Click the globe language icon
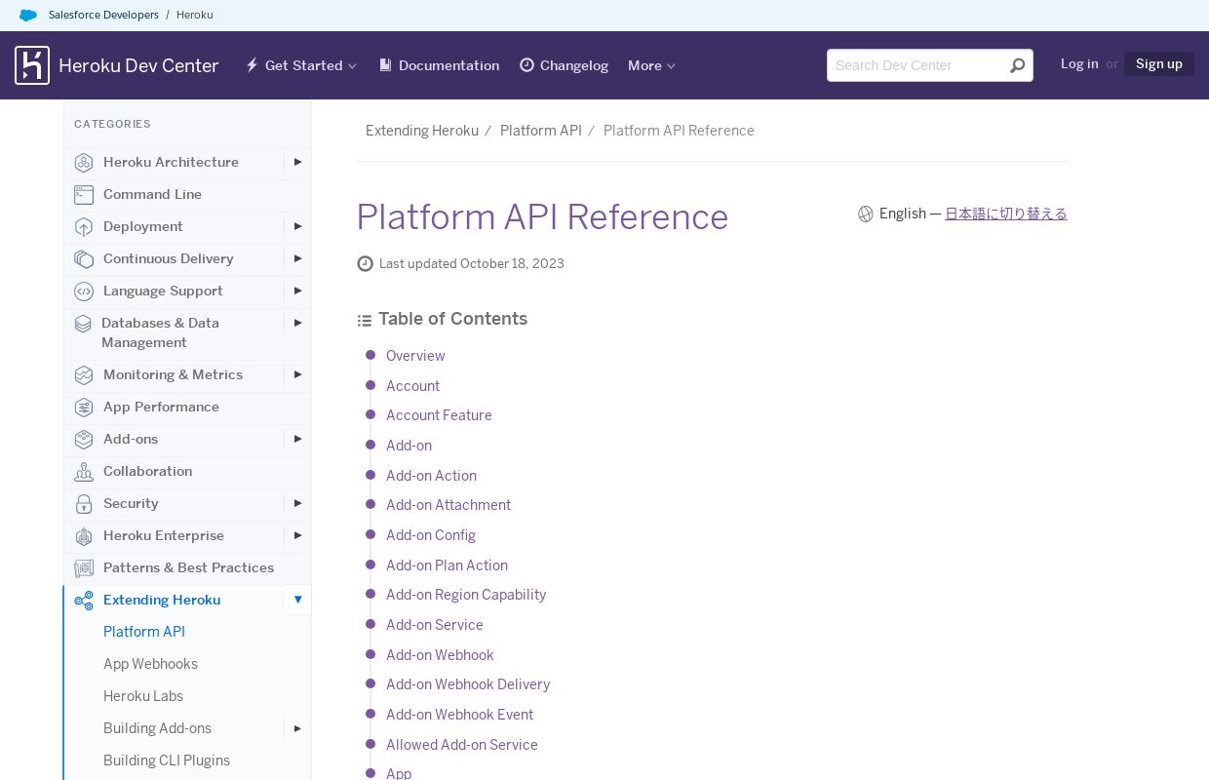The height and width of the screenshot is (780, 1209). (x=866, y=214)
